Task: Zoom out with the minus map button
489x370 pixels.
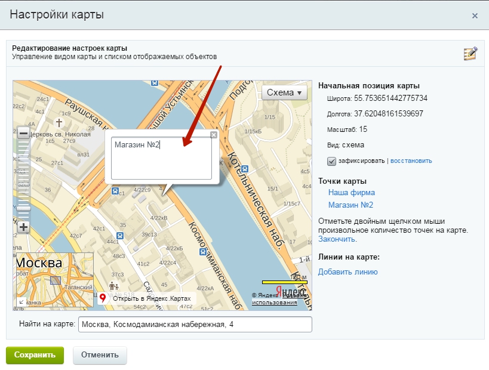Action: (23, 134)
